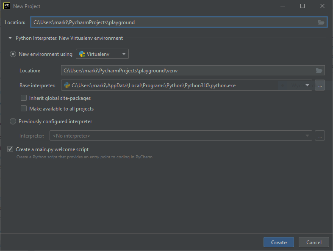Maximize the New Project window
This screenshot has width=333, height=251.
tap(302, 6)
